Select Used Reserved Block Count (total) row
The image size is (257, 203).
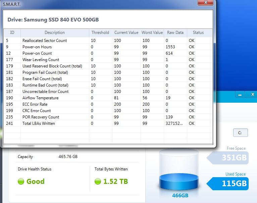(107, 66)
